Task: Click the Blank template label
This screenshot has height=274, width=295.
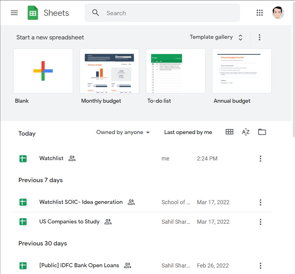Action: [x=22, y=101]
